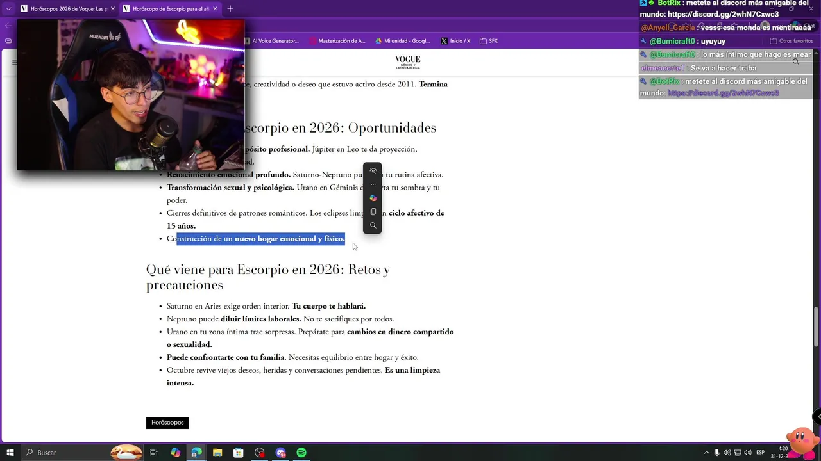Ask Copilot about the selected text
821x461 pixels.
tap(373, 198)
